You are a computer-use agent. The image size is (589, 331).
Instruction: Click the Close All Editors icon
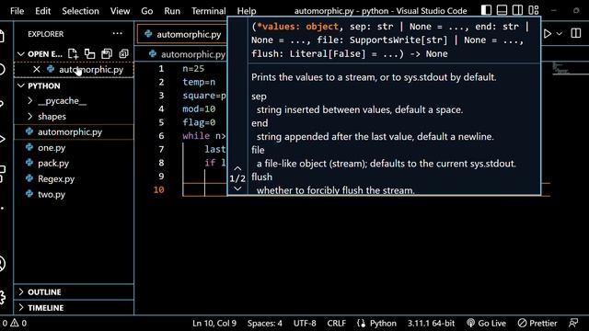pyautogui.click(x=123, y=54)
